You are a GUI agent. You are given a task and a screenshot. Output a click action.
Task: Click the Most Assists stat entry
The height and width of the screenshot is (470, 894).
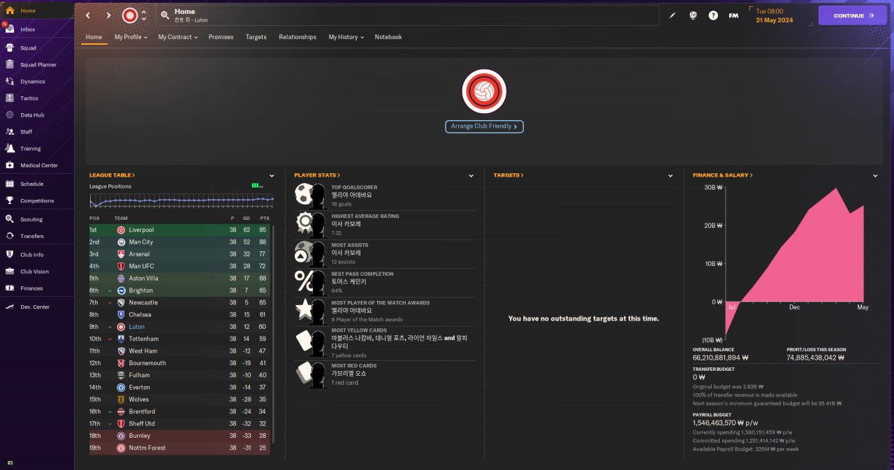coord(384,254)
